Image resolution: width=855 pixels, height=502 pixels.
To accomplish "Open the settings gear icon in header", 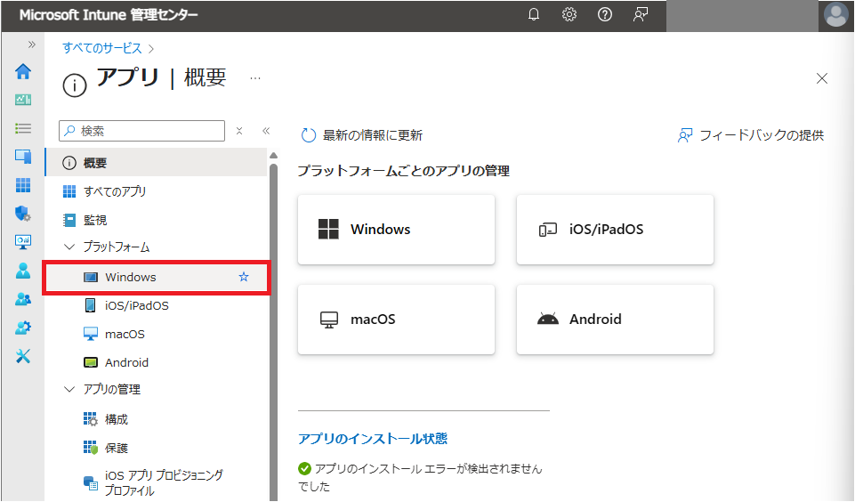I will click(x=569, y=15).
